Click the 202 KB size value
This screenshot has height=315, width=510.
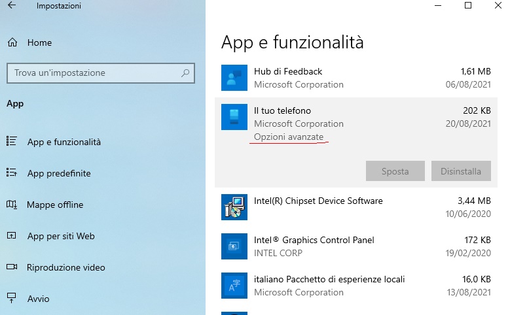(x=477, y=110)
